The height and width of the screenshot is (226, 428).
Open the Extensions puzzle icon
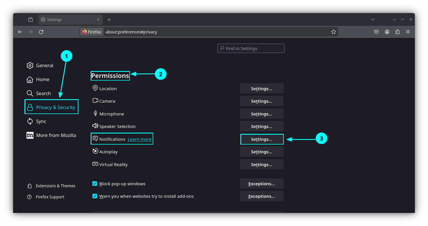point(397,32)
